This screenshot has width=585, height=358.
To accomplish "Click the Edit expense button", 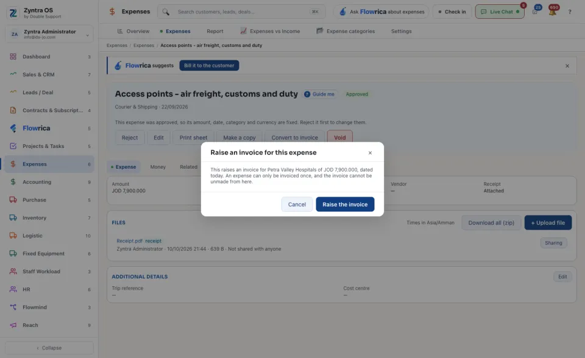I will pyautogui.click(x=158, y=138).
